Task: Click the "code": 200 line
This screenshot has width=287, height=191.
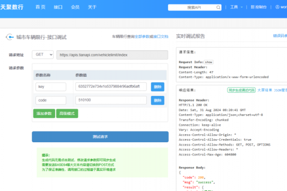Action: (x=194, y=177)
